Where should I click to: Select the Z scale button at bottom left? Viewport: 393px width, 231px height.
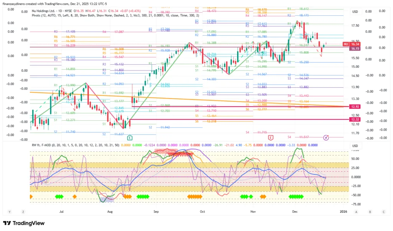pyautogui.click(x=23, y=211)
